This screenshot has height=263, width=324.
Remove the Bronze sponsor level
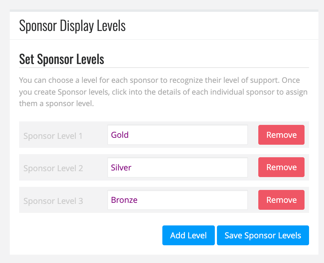[x=281, y=200]
